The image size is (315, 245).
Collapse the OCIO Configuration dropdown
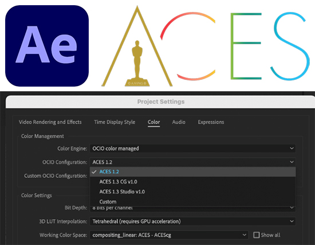pos(192,162)
